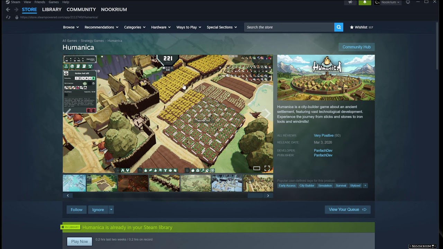Click the Strategy Games breadcrumb

pos(92,41)
